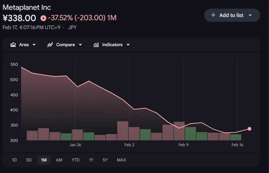
Task: Open the Indicators dropdown arrow
Action: click(128, 45)
